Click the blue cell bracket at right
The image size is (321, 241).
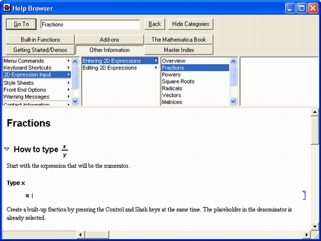tap(304, 195)
